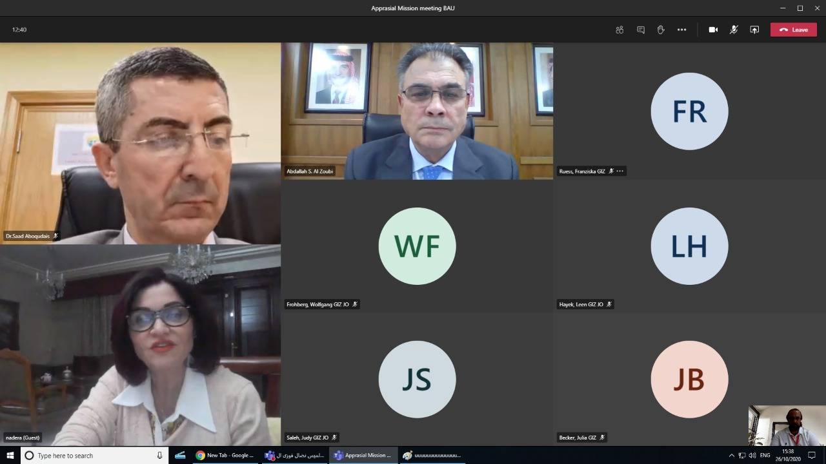Leave the meeting

point(793,30)
